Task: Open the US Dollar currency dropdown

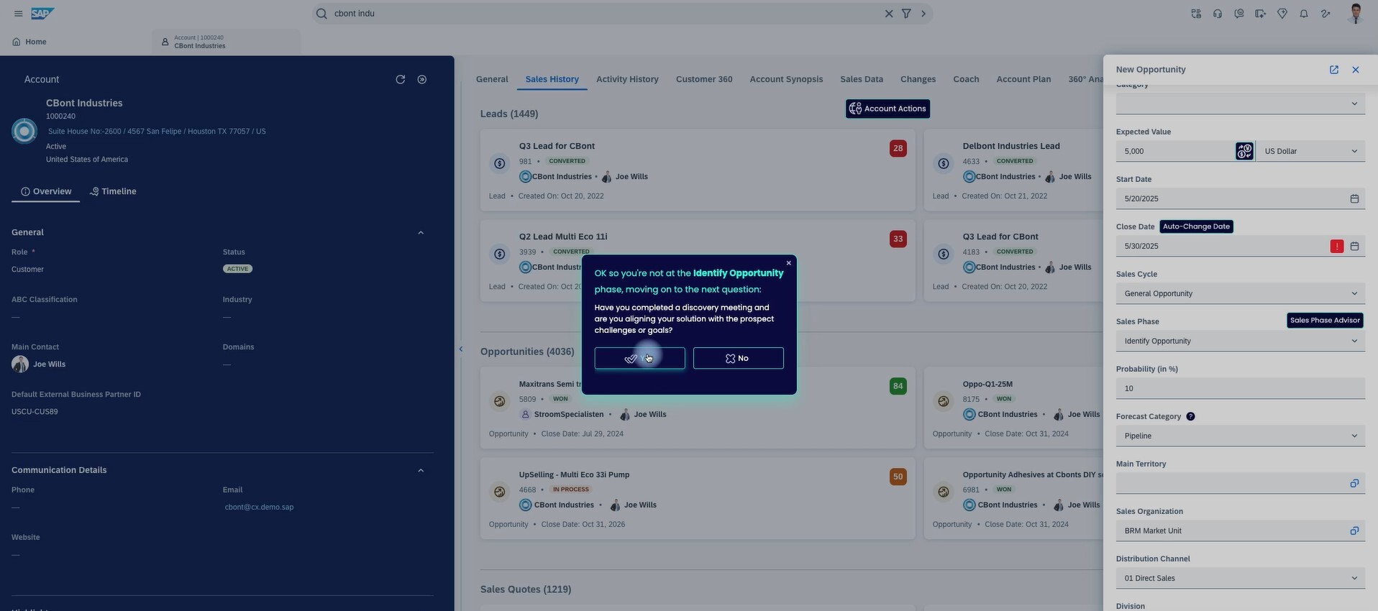Action: tap(1310, 151)
